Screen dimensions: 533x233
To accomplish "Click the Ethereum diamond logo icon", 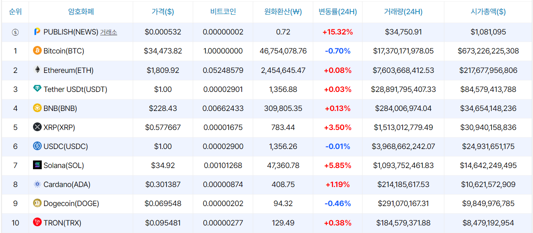I will pos(37,70).
